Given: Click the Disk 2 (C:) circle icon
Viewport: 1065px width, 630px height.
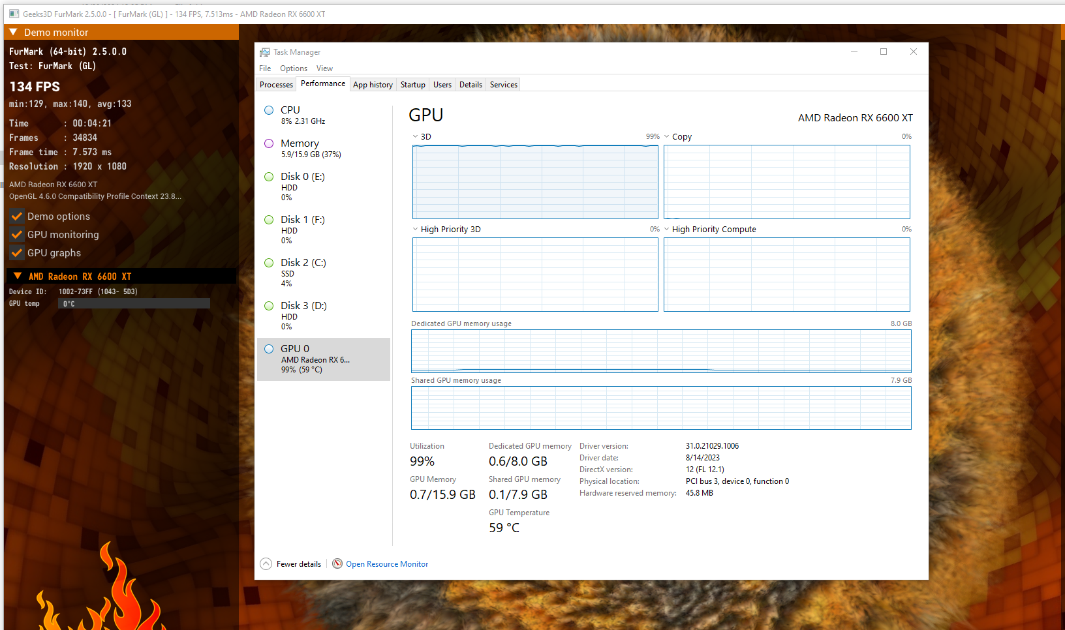Looking at the screenshot, I should tap(269, 263).
